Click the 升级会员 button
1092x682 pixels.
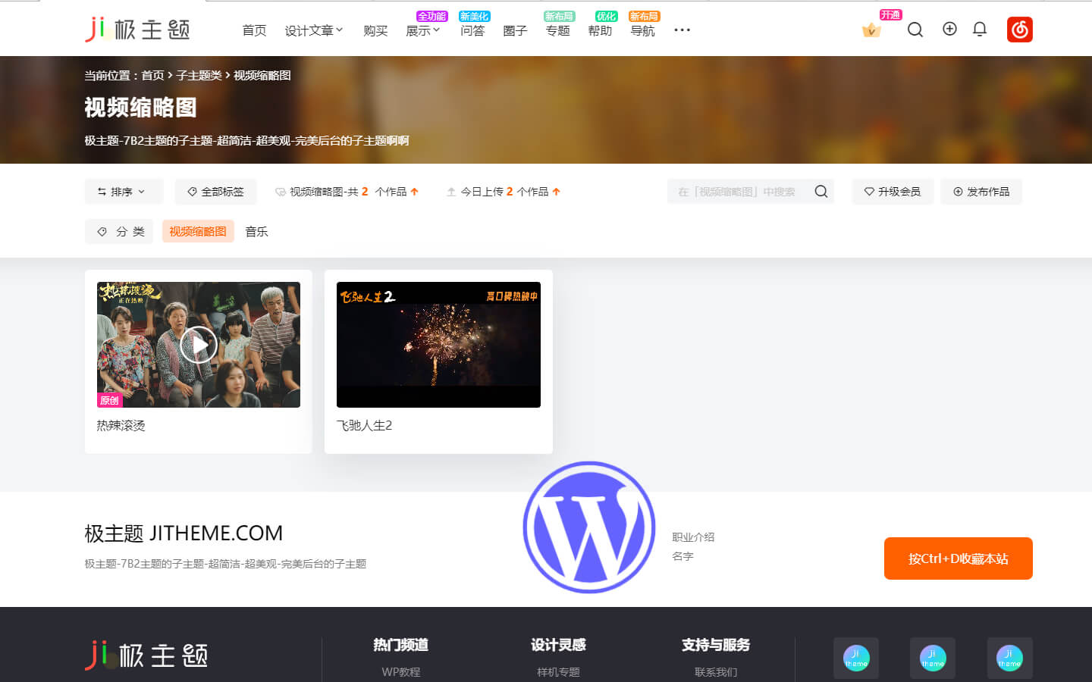pos(893,192)
